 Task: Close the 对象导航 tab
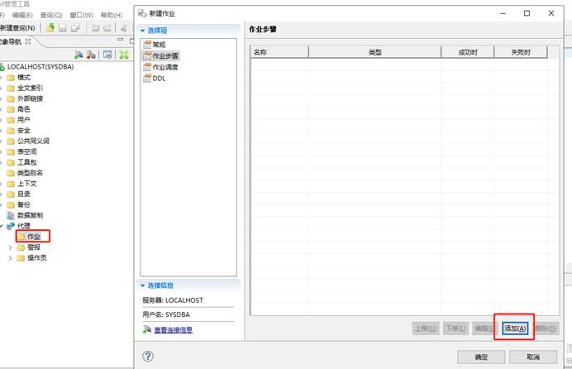pos(28,41)
